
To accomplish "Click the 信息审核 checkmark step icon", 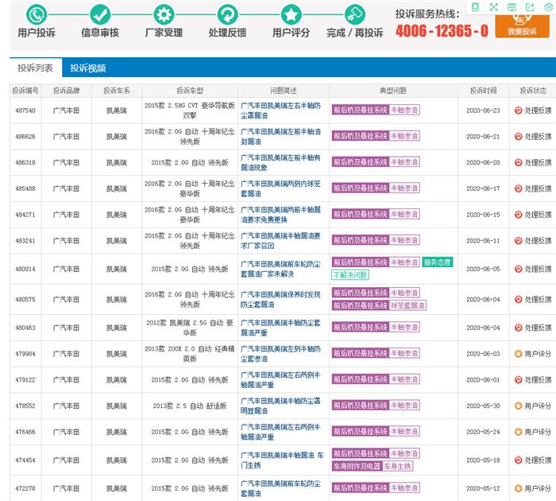I will [x=100, y=14].
